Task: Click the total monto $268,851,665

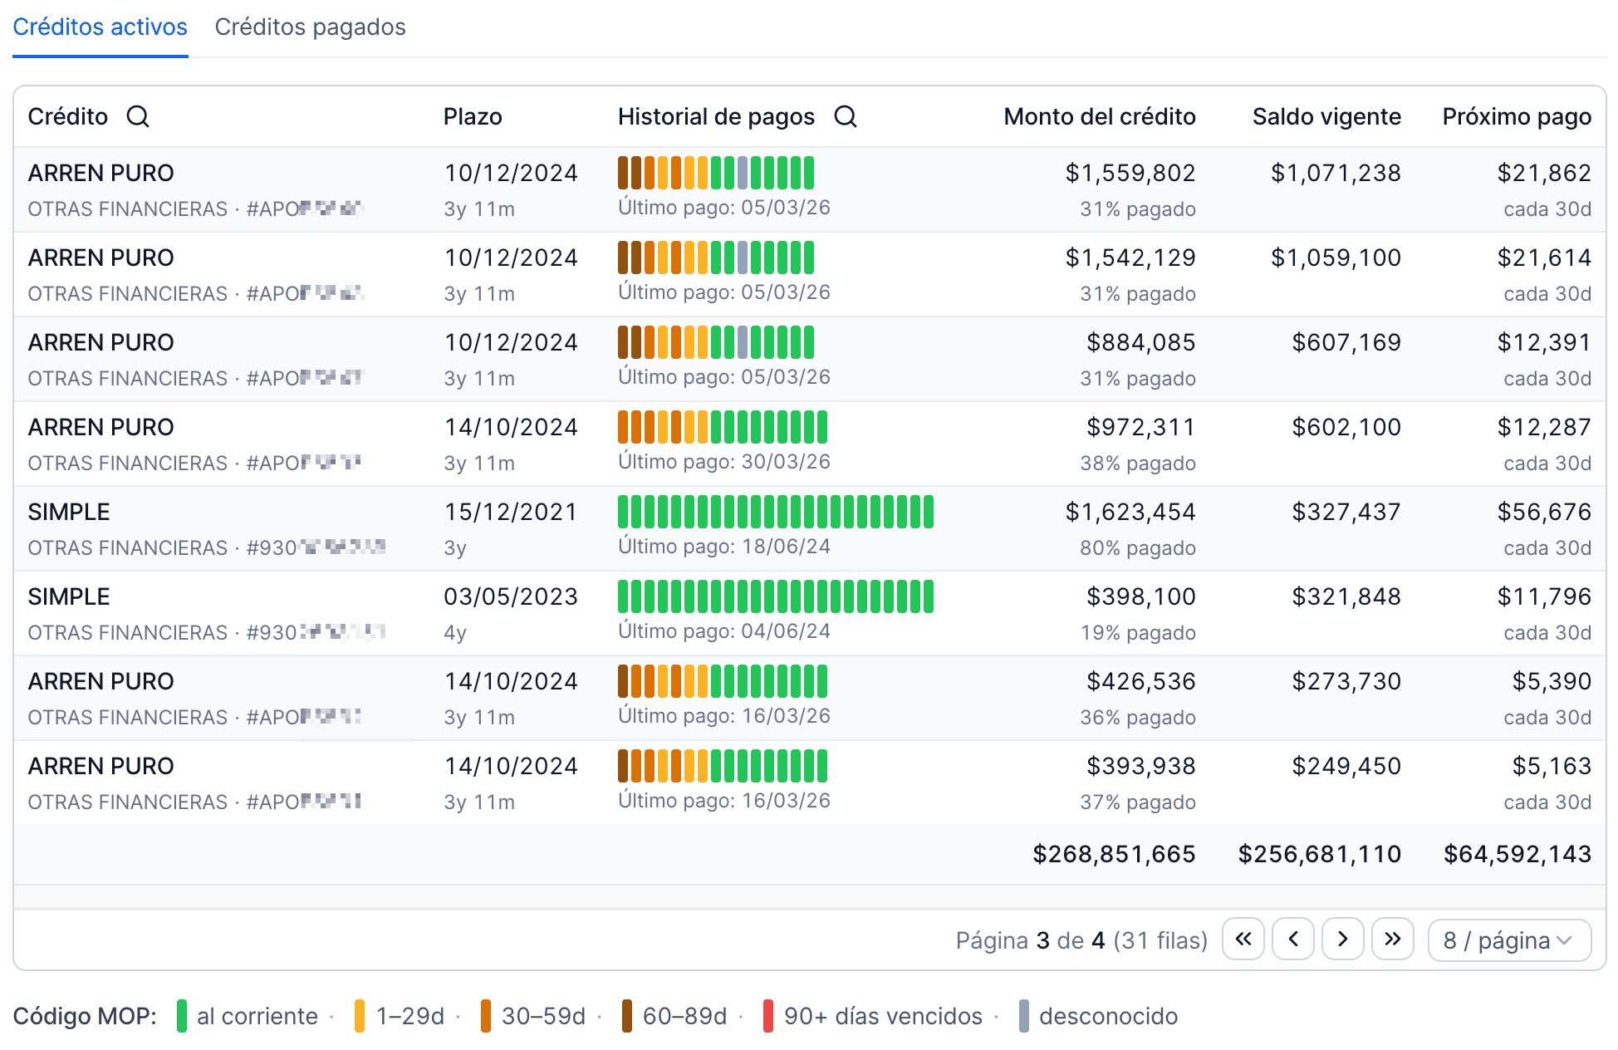Action: pos(1114,854)
